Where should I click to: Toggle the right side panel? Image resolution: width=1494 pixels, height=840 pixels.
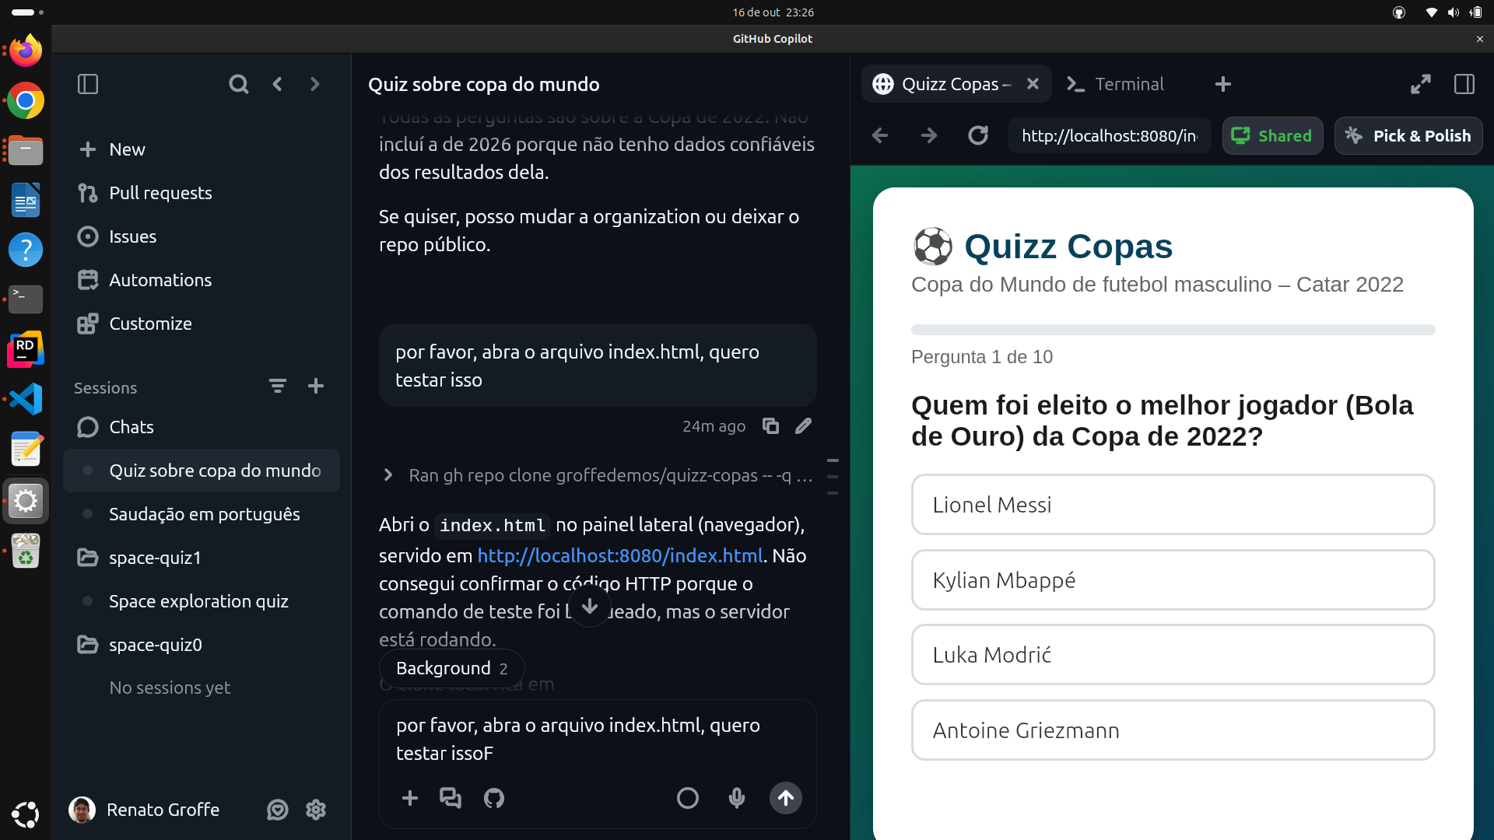pos(1464,84)
